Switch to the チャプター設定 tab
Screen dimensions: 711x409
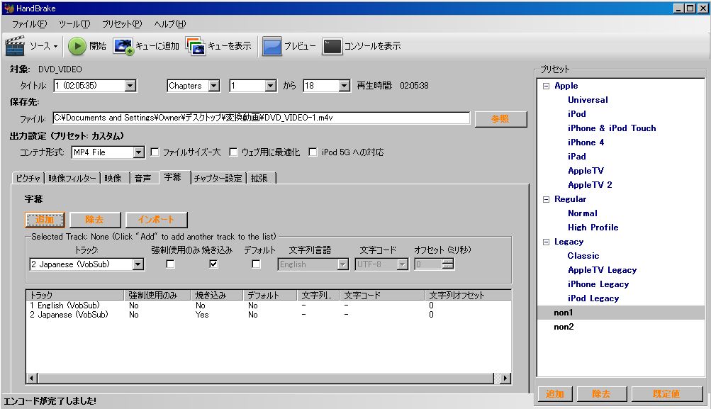(x=218, y=178)
